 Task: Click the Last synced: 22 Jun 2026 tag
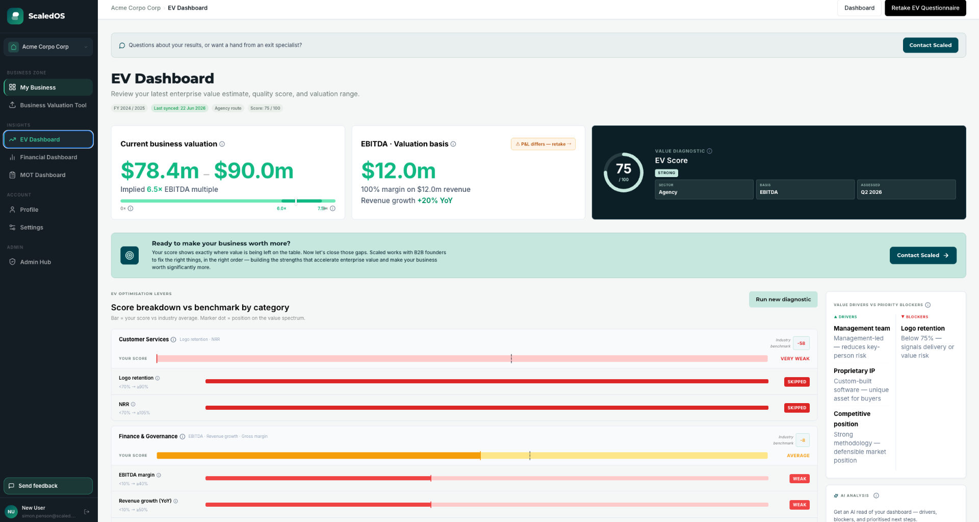(179, 108)
